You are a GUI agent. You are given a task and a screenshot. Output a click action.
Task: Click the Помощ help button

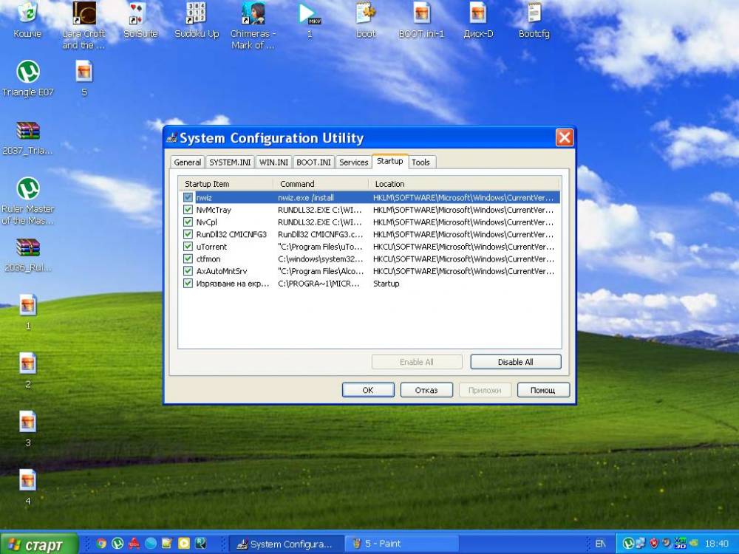[543, 390]
